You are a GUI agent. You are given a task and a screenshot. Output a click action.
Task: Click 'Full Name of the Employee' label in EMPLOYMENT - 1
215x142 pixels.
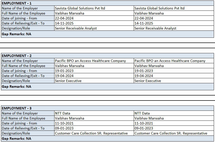point(28,13)
